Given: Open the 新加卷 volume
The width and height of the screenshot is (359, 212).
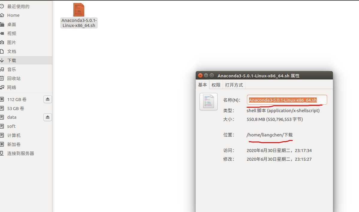Looking at the screenshot, I should 26,145.
